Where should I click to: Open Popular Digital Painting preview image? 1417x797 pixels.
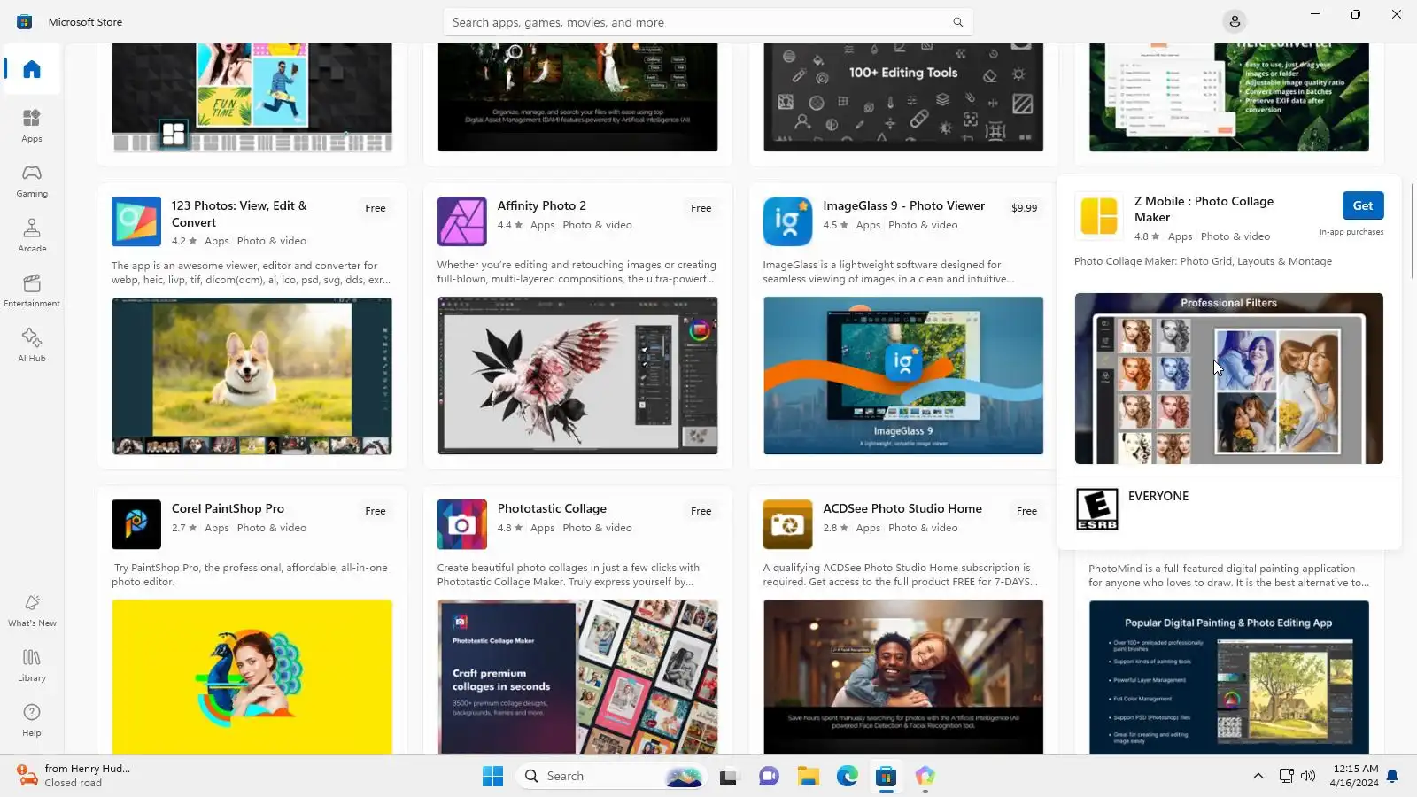[1229, 677]
